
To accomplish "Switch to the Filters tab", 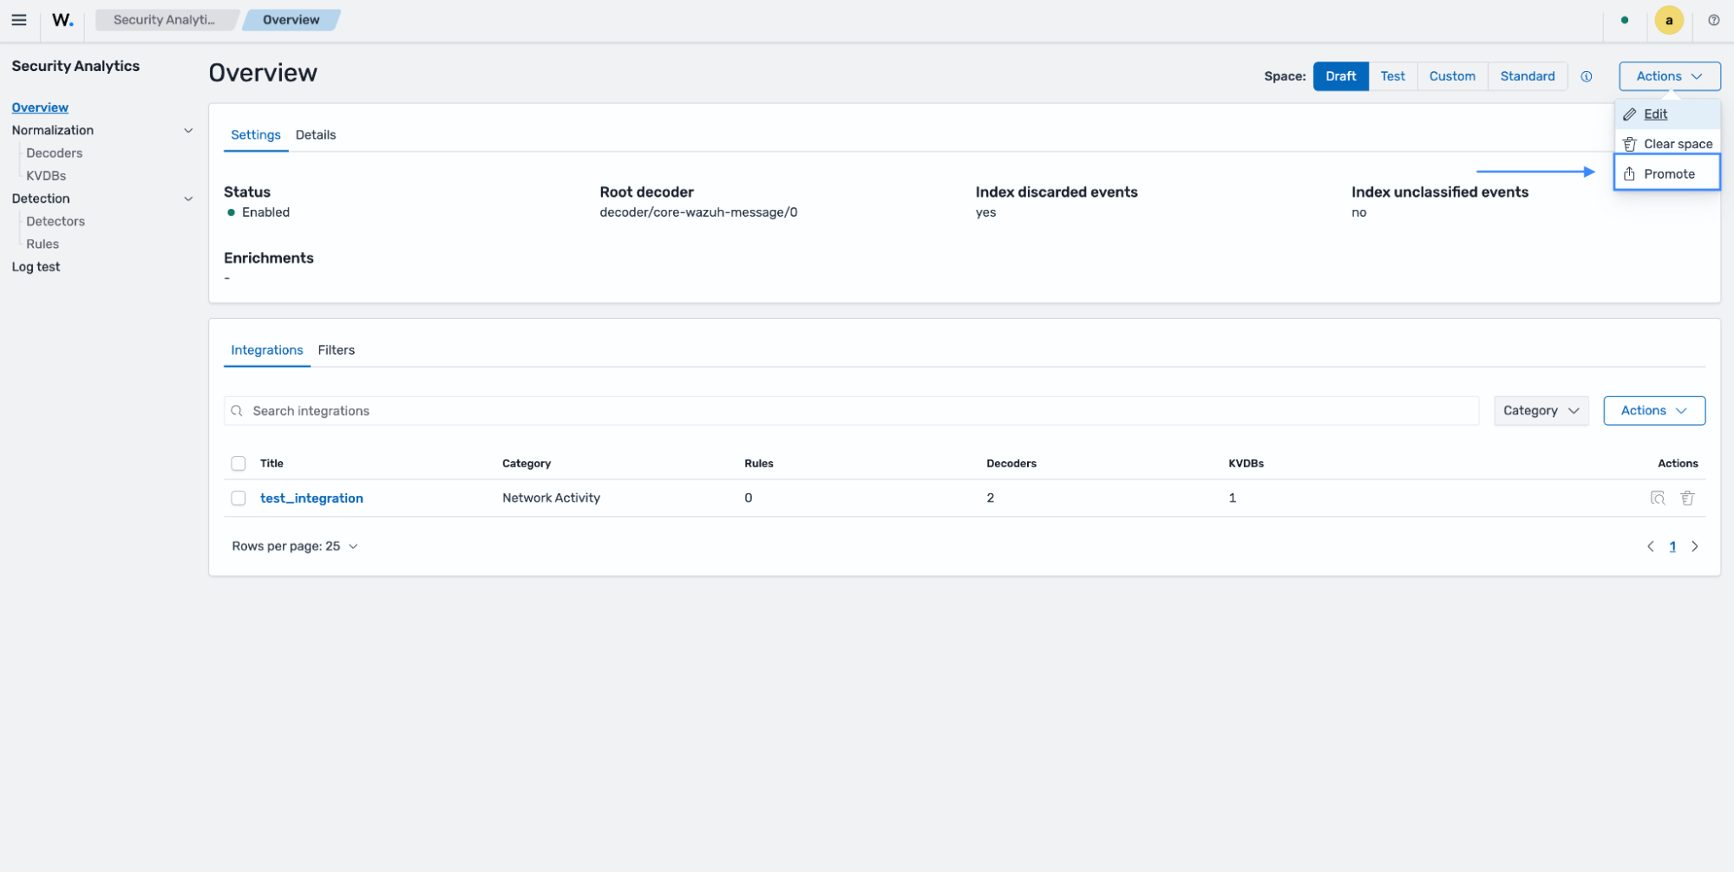I will click(336, 350).
